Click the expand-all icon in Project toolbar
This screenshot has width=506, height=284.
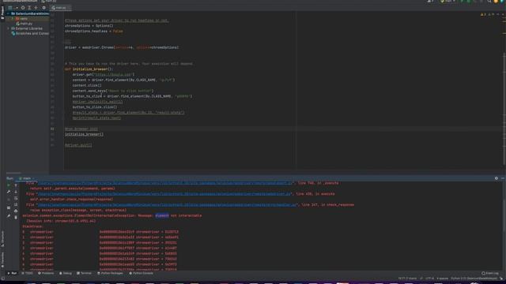click(x=29, y=8)
